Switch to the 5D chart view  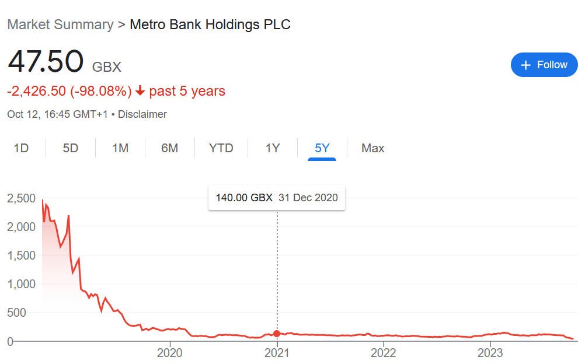70,148
